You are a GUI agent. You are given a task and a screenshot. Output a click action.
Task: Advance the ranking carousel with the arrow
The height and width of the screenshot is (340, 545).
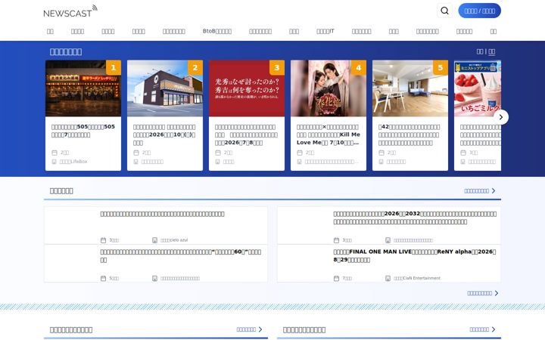[501, 117]
